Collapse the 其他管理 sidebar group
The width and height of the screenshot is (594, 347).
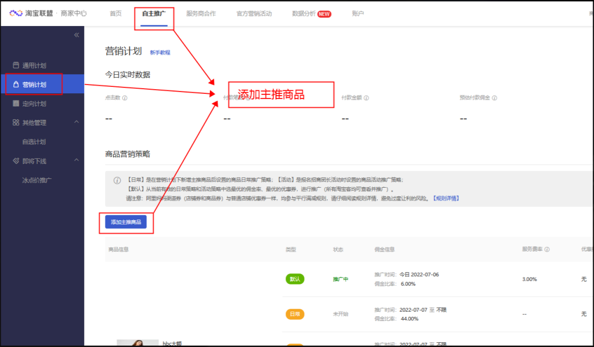[x=77, y=122]
